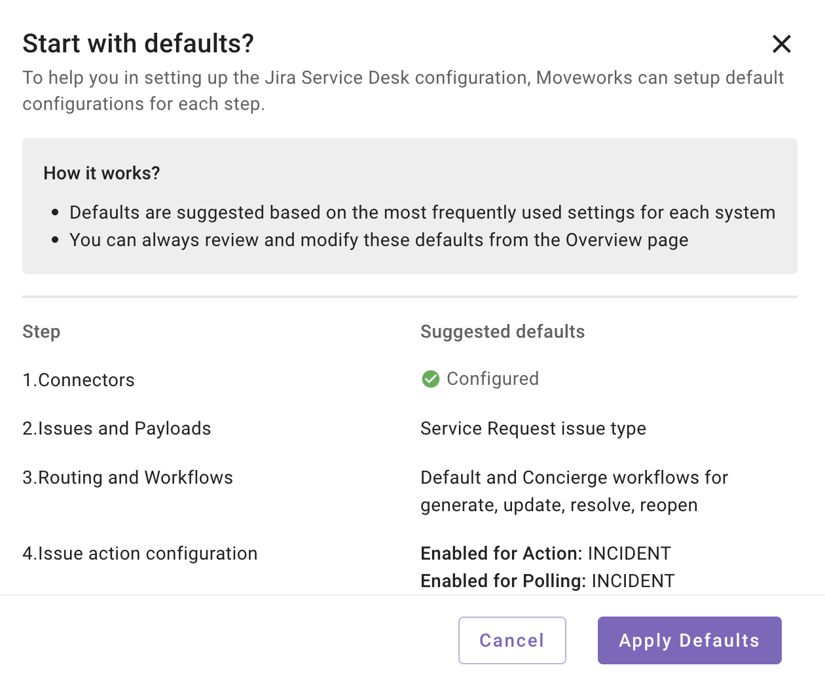Image resolution: width=825 pixels, height=682 pixels.
Task: Select the 4.Issue action configuration step
Action: click(x=140, y=554)
